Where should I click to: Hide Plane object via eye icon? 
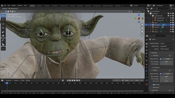click(171, 32)
